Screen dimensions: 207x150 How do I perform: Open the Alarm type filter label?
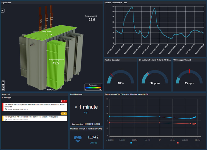7,98
